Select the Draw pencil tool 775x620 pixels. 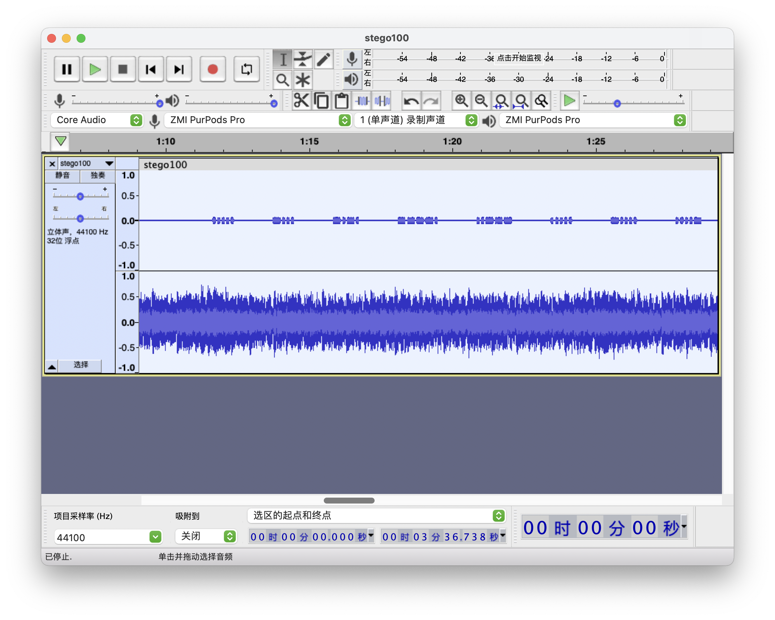[323, 59]
